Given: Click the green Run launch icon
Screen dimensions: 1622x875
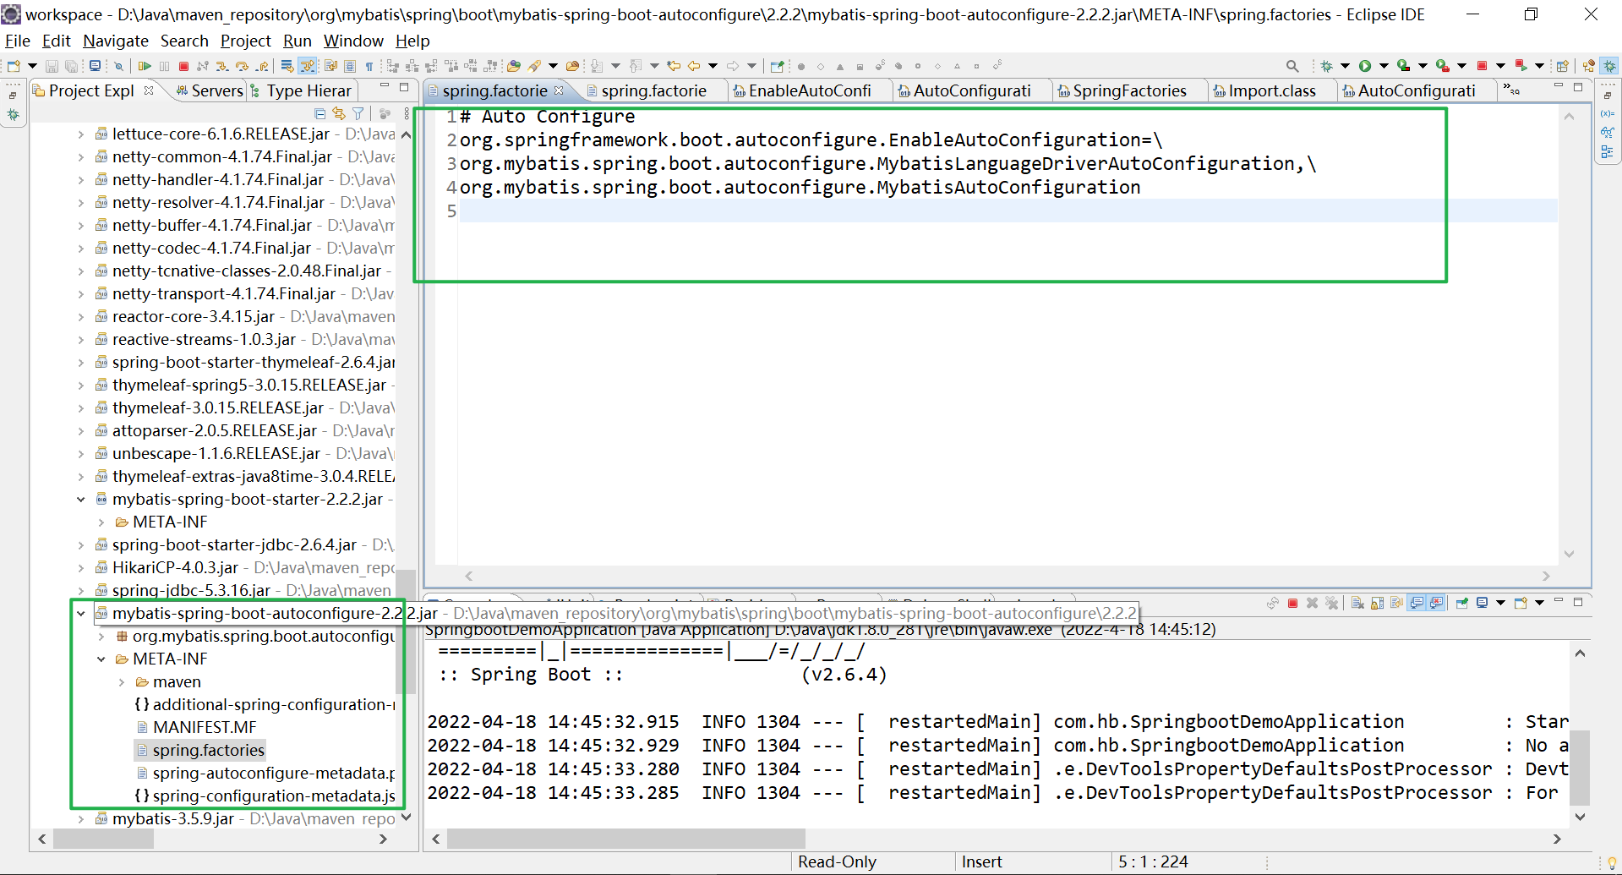Looking at the screenshot, I should (x=1365, y=66).
